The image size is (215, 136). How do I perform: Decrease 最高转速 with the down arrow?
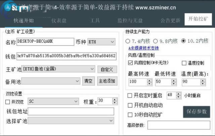[149, 84]
